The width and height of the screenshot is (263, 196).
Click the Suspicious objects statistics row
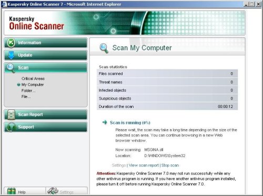[x=167, y=99]
